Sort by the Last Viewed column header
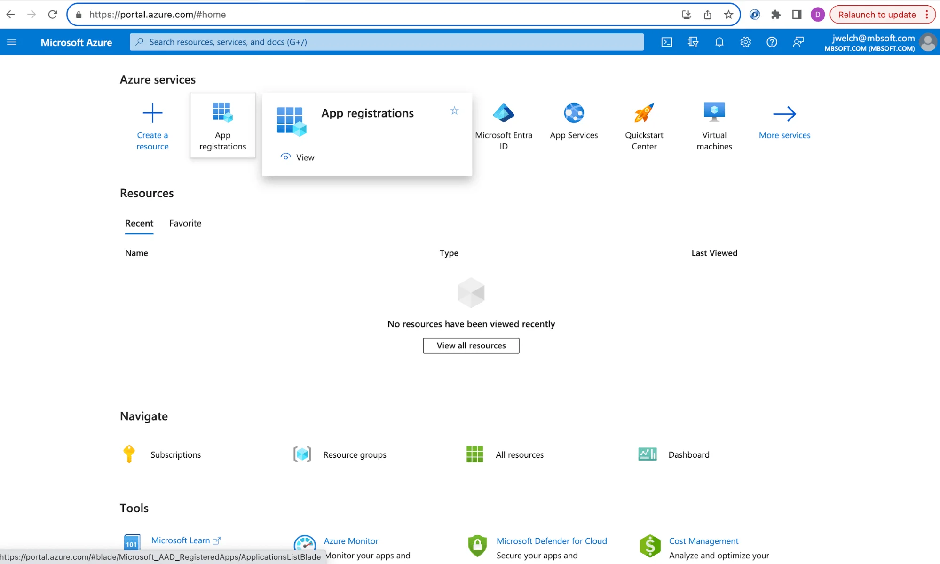The width and height of the screenshot is (940, 564). coord(714,253)
